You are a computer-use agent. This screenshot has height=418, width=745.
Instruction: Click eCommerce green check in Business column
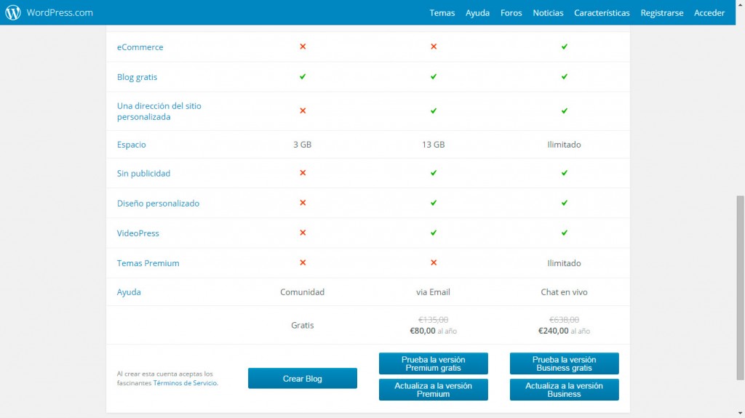[564, 47]
